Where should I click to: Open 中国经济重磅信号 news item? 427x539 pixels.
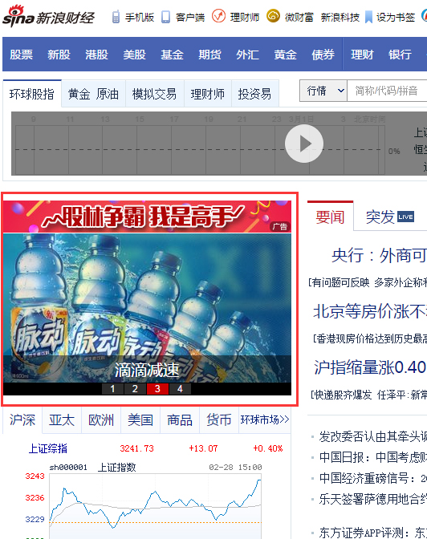point(373,478)
